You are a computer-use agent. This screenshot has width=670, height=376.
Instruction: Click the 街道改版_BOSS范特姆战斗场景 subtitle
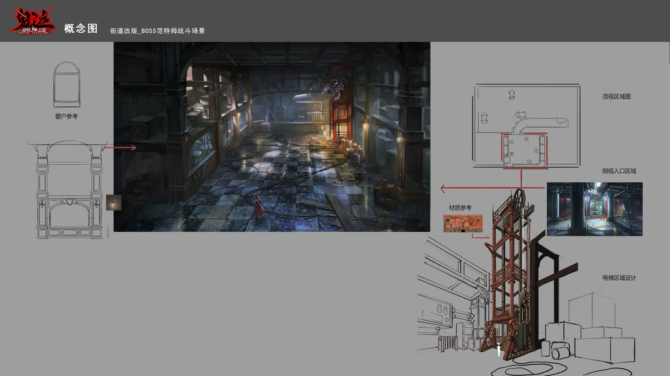click(x=157, y=31)
